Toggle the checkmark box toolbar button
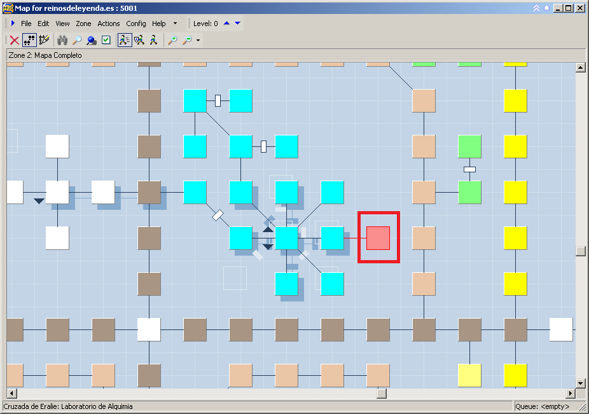This screenshot has height=414, width=589. click(106, 40)
